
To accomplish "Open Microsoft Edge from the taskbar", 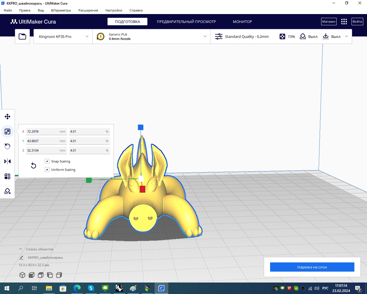I will tap(77, 288).
